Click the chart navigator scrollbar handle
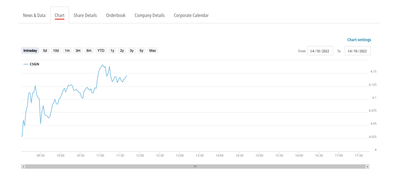 coord(195,166)
